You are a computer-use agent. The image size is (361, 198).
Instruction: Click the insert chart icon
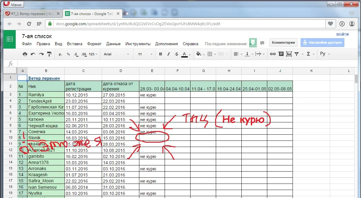(x=289, y=54)
